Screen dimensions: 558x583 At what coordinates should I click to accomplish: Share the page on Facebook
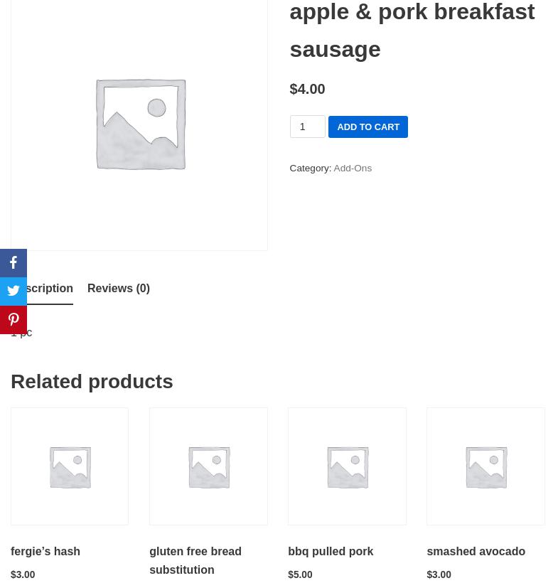(x=14, y=263)
